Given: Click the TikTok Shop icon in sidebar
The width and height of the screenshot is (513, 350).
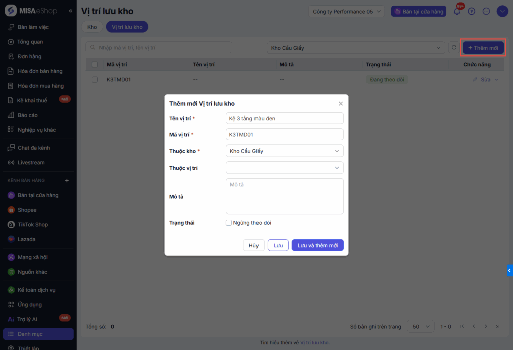Looking at the screenshot, I should (11, 225).
